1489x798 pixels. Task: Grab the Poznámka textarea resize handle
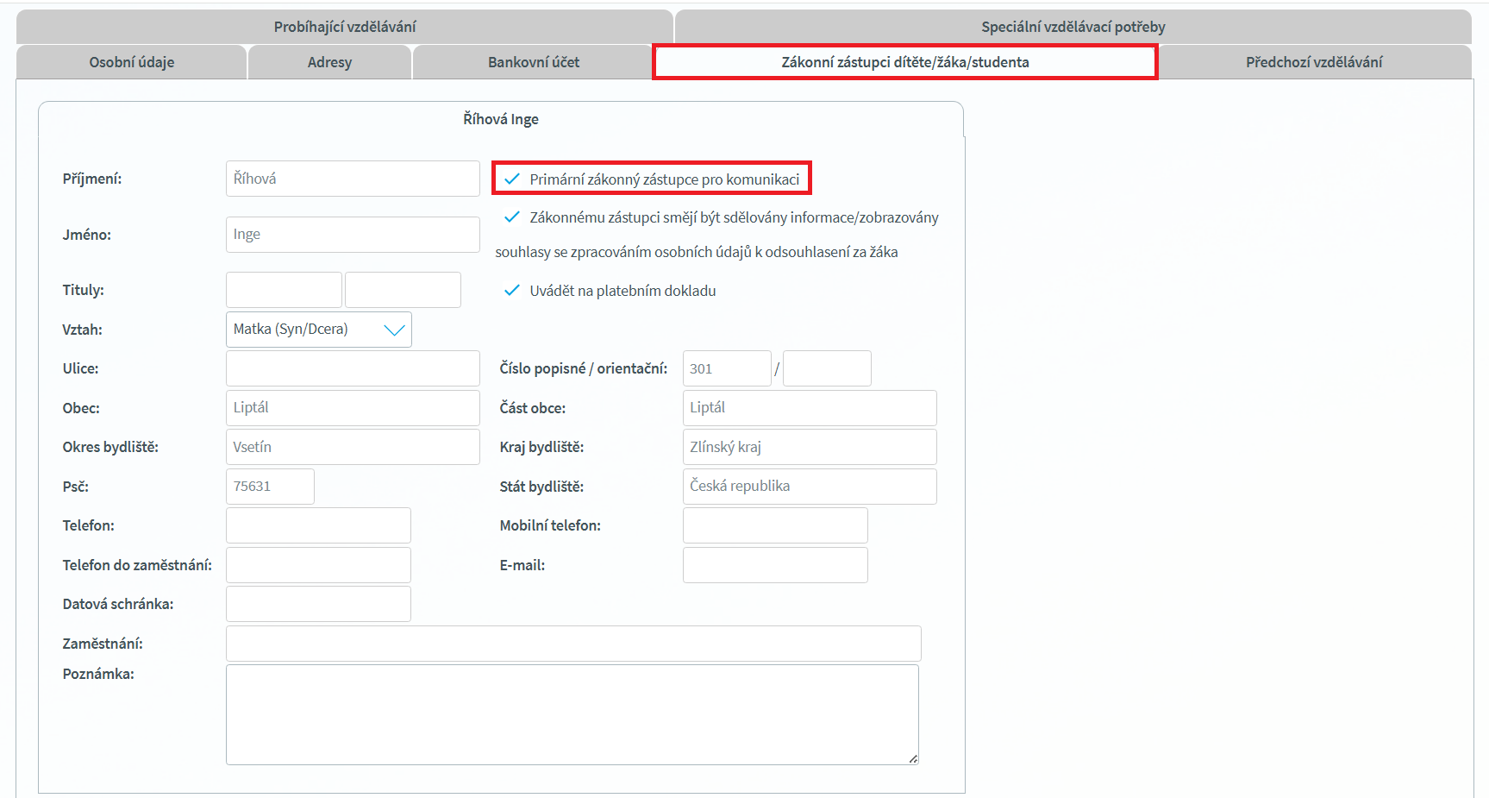(913, 759)
